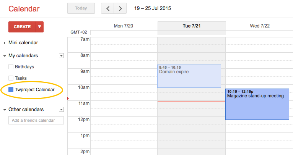Expand the Mini calendar section
This screenshot has height=155, width=293.
(5, 43)
